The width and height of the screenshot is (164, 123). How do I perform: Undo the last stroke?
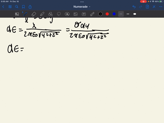[134, 7]
